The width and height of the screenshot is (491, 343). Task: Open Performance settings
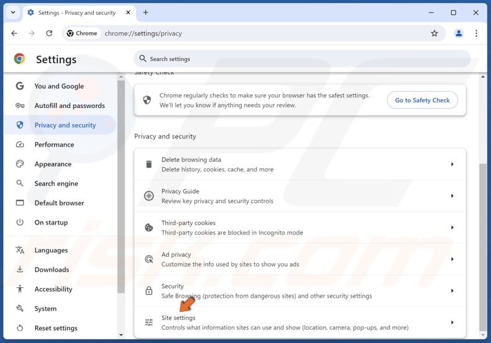tap(60, 145)
